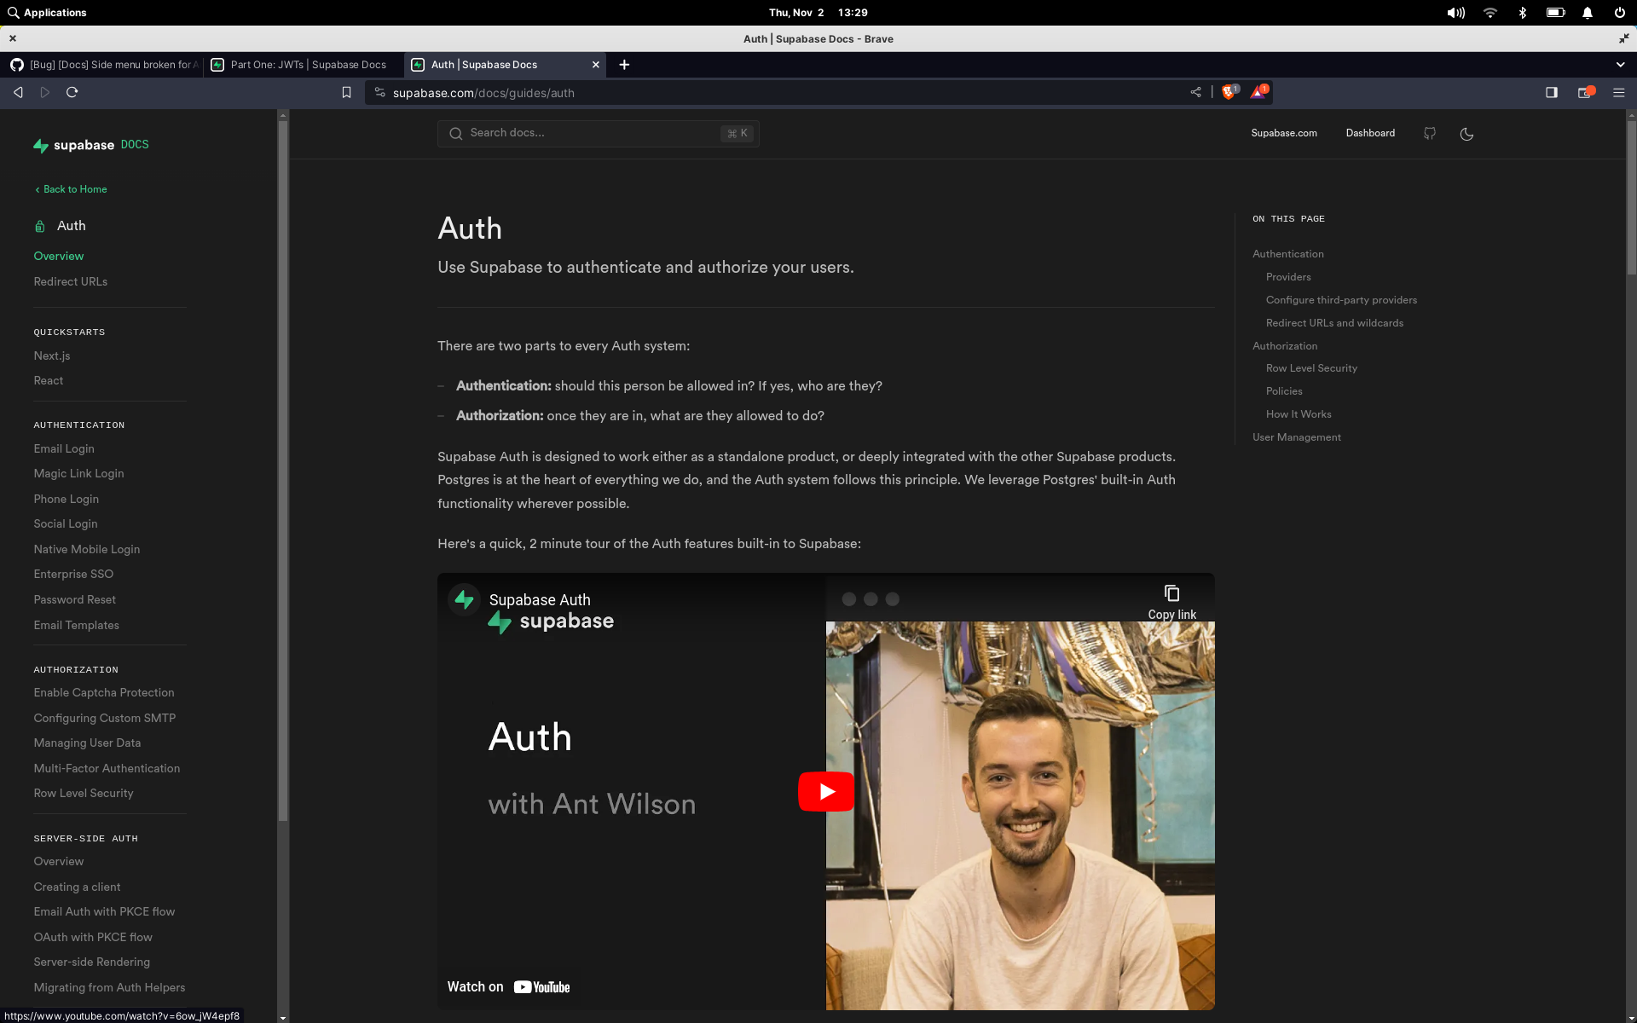
Task: Click the share icon near the address bar
Action: (1195, 92)
